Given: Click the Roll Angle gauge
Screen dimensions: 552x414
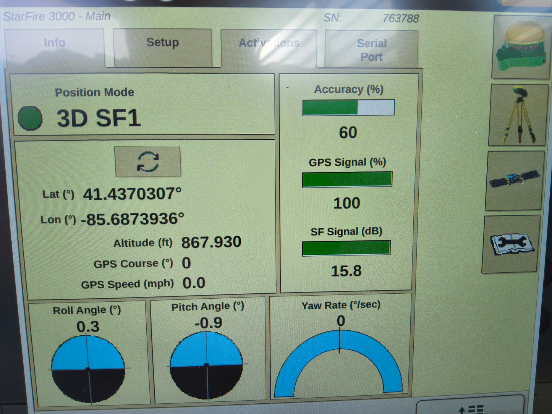Looking at the screenshot, I should [88, 369].
